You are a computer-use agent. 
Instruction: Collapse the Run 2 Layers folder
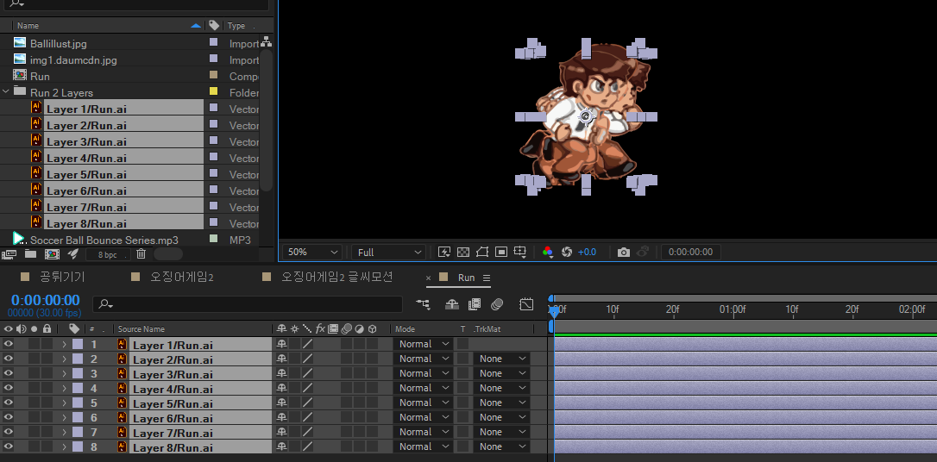[x=6, y=92]
